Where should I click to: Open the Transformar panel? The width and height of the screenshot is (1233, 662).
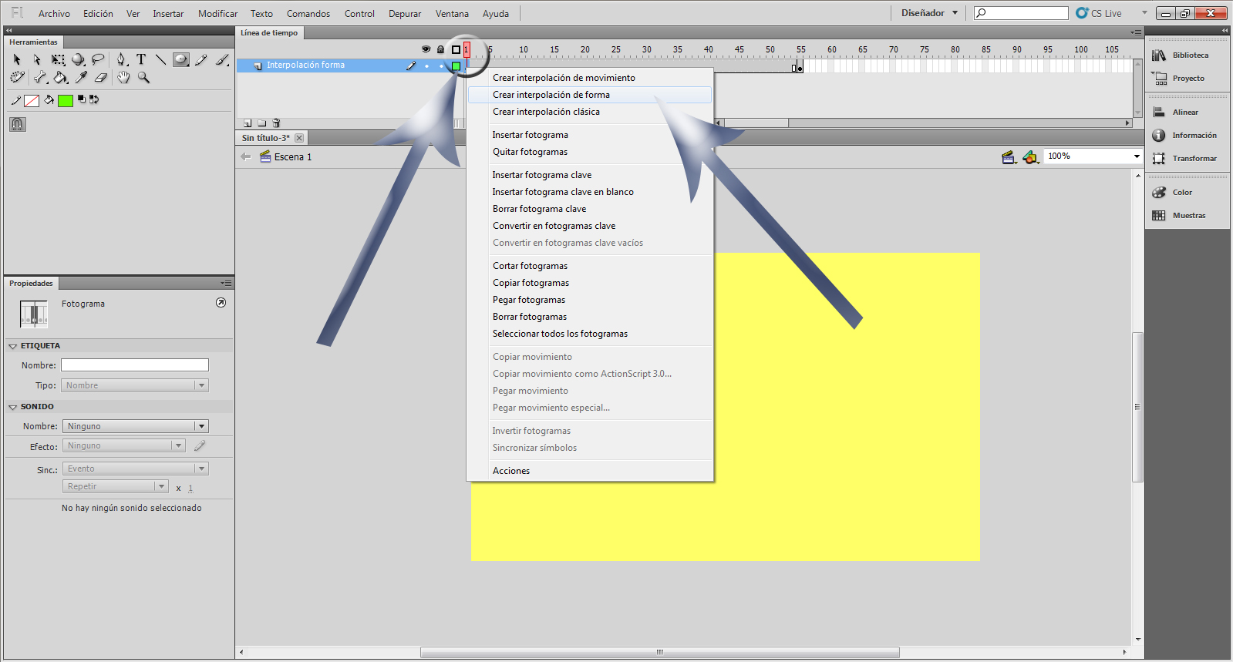point(1187,159)
